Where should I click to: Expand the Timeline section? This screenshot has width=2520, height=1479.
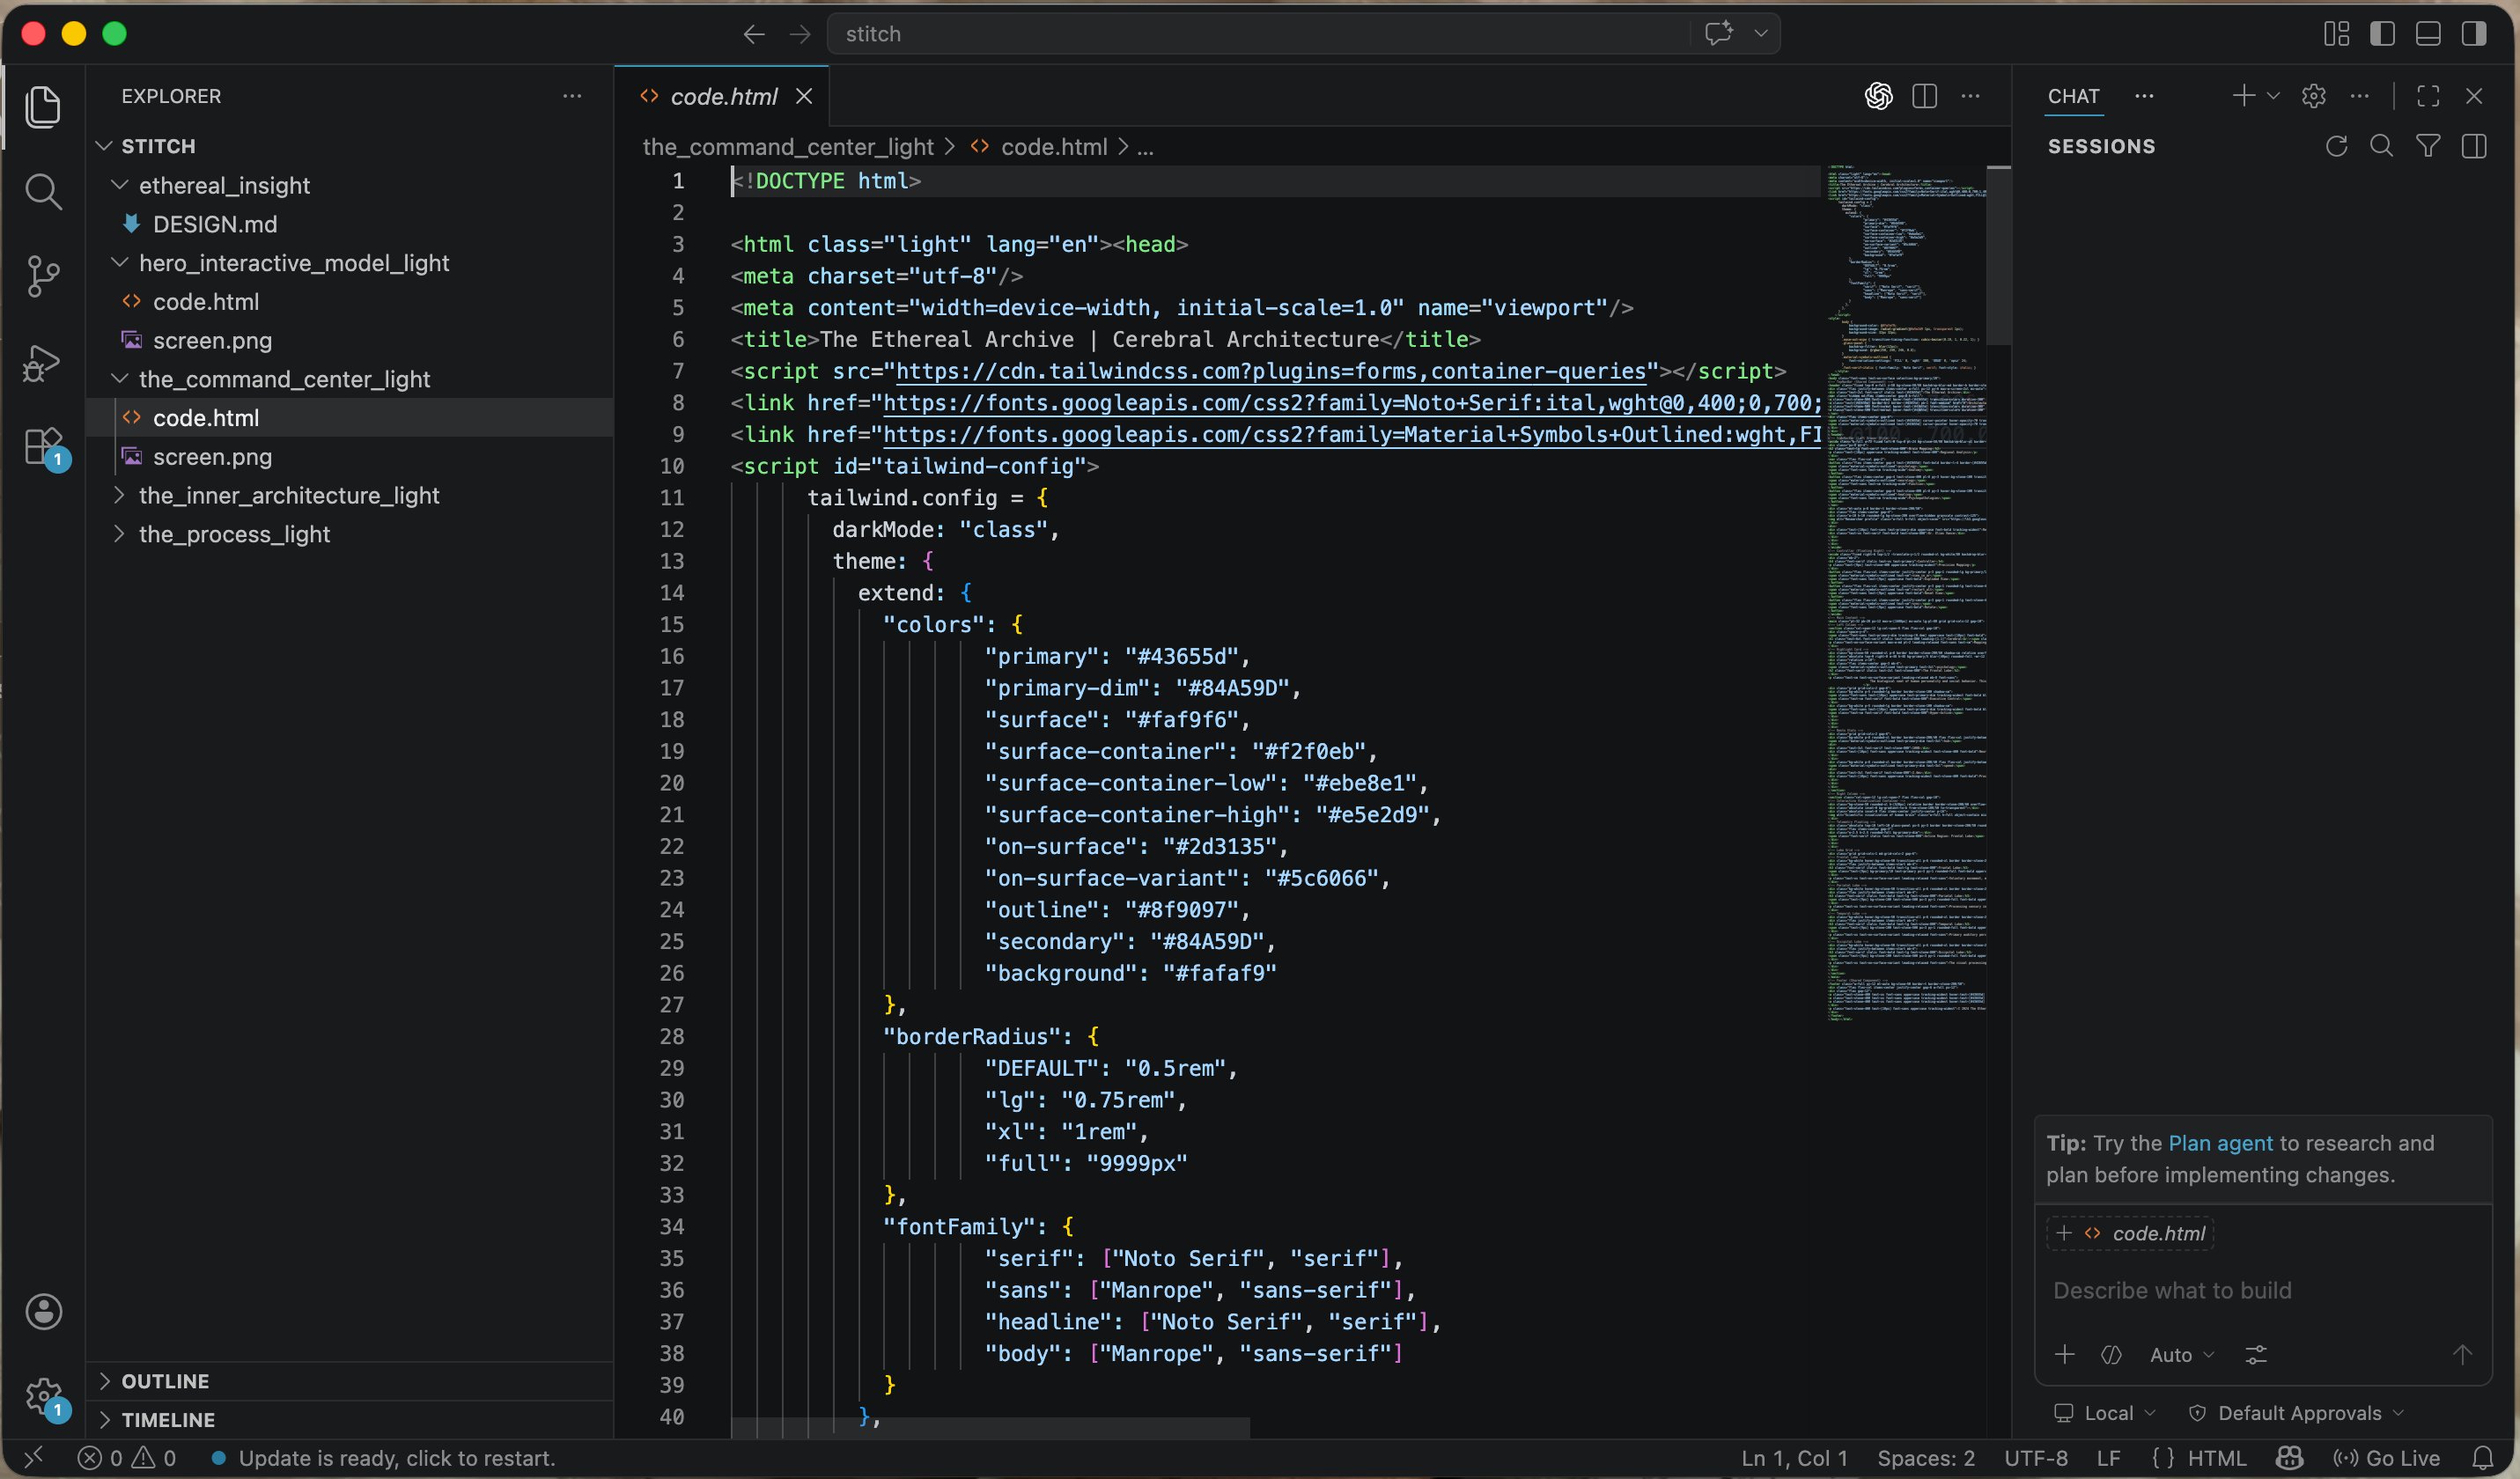pyautogui.click(x=349, y=1420)
